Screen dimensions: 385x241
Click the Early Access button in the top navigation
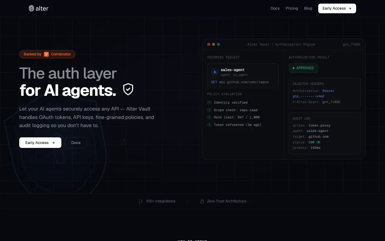337,8
